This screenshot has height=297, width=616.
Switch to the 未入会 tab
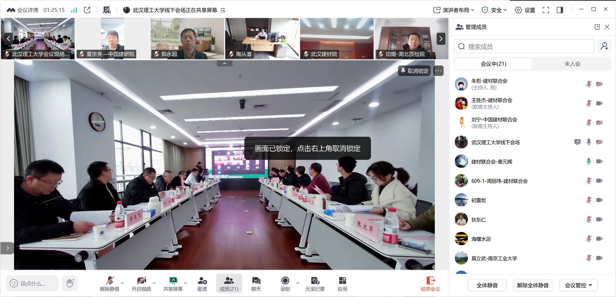[x=572, y=64]
